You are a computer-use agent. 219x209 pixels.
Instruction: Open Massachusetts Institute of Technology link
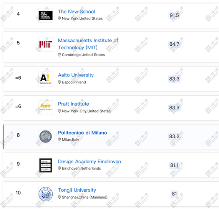[x=88, y=44]
